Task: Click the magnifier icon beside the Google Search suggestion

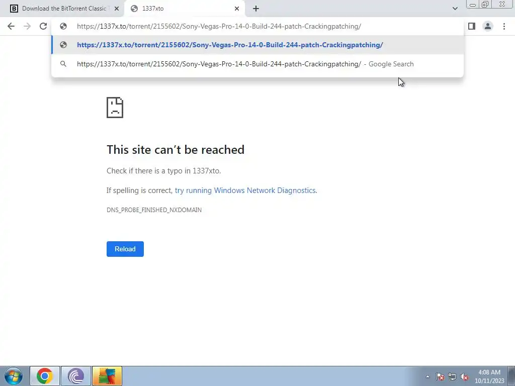Action: pyautogui.click(x=63, y=64)
